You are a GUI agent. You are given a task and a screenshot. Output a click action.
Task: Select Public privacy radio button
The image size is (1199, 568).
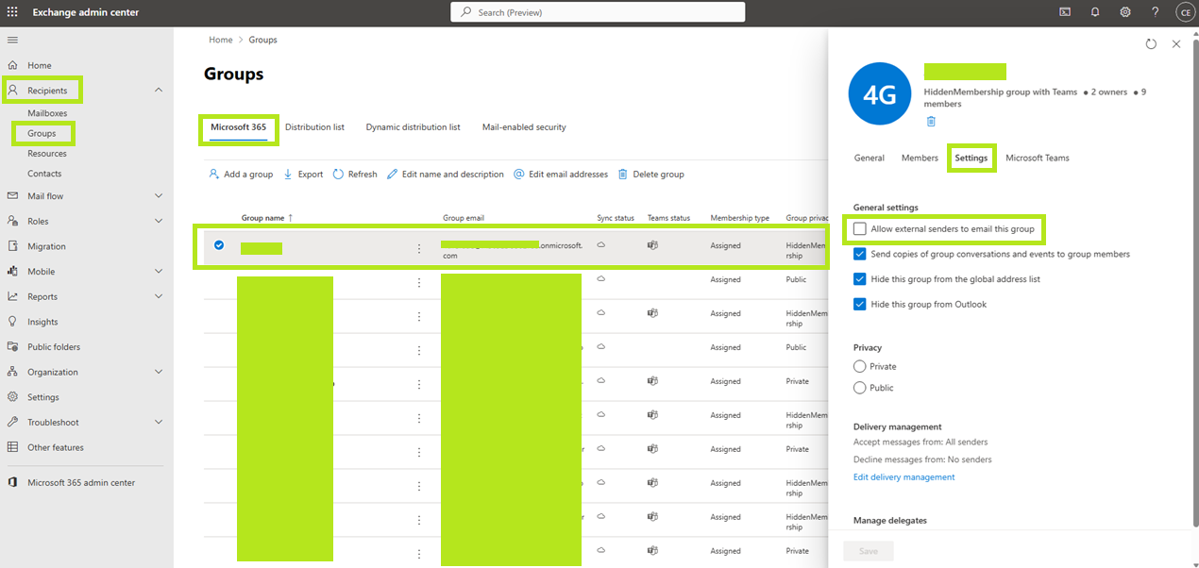click(x=859, y=388)
